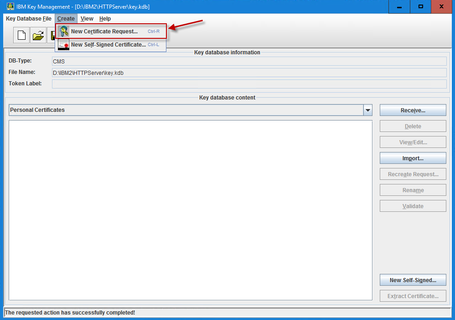455x320 pixels.
Task: Click inside the File Name field
Action: tap(182, 72)
